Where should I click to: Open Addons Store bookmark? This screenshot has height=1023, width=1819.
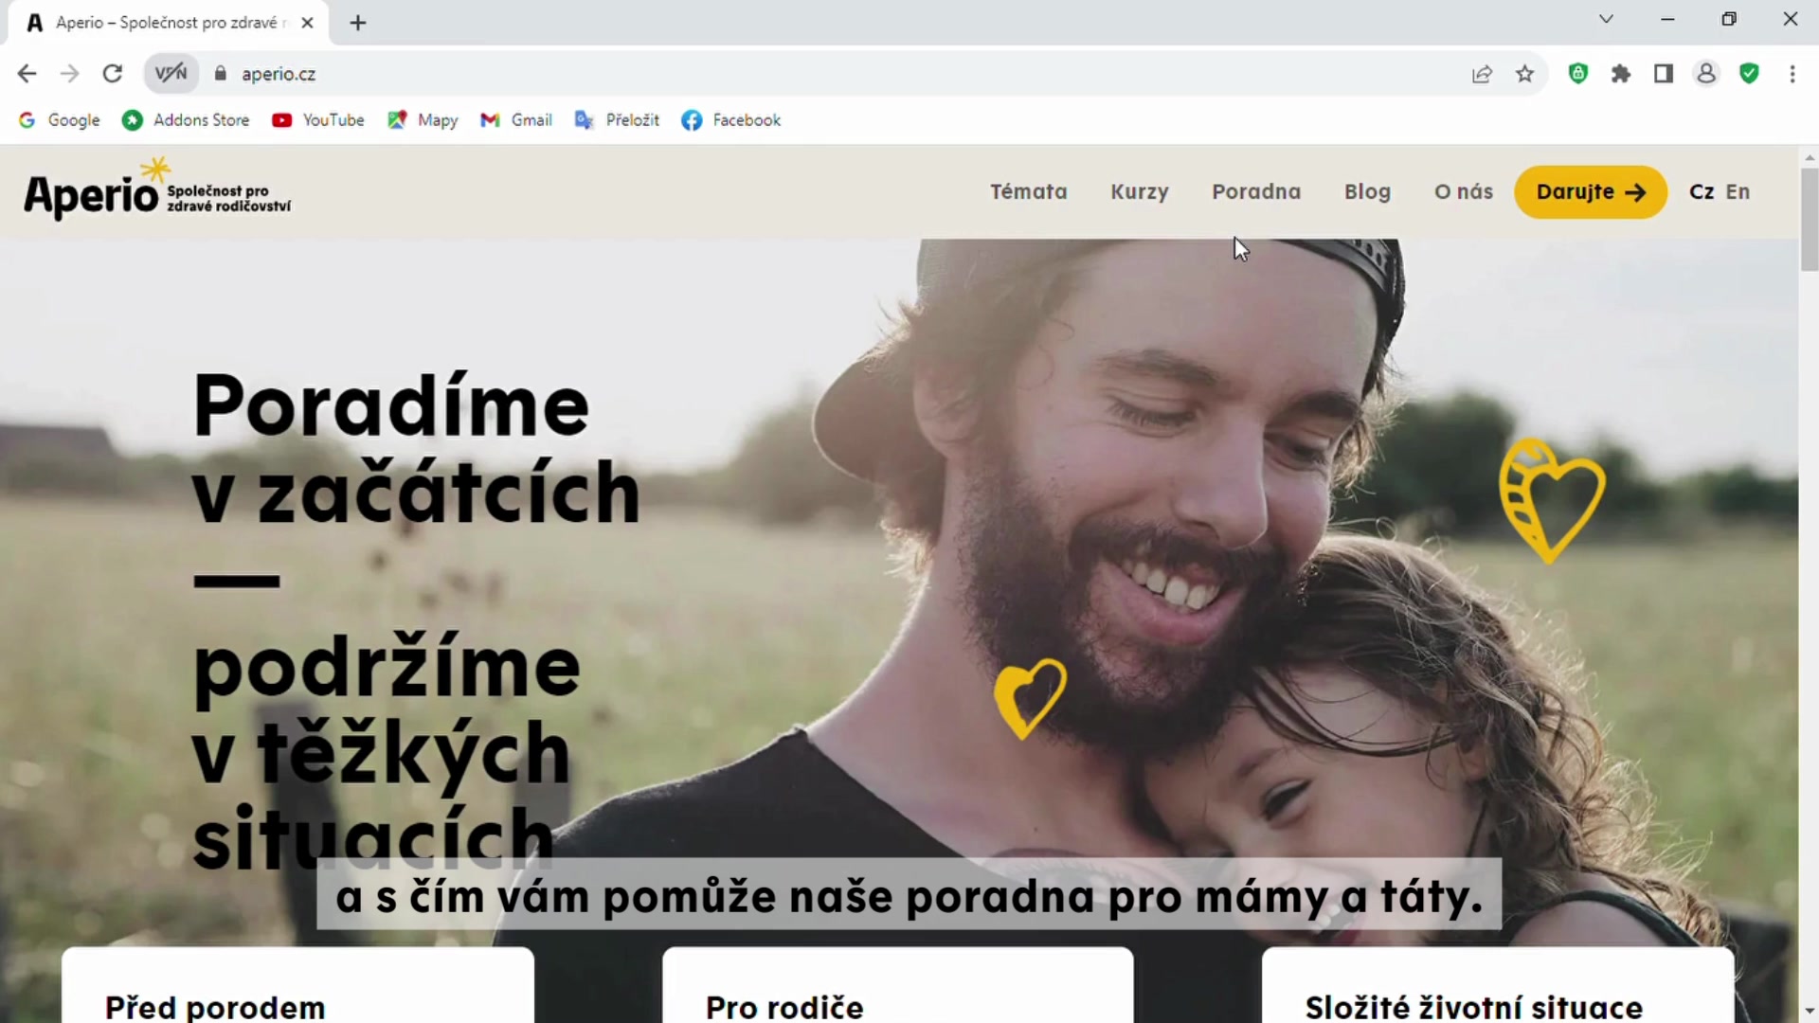[187, 120]
